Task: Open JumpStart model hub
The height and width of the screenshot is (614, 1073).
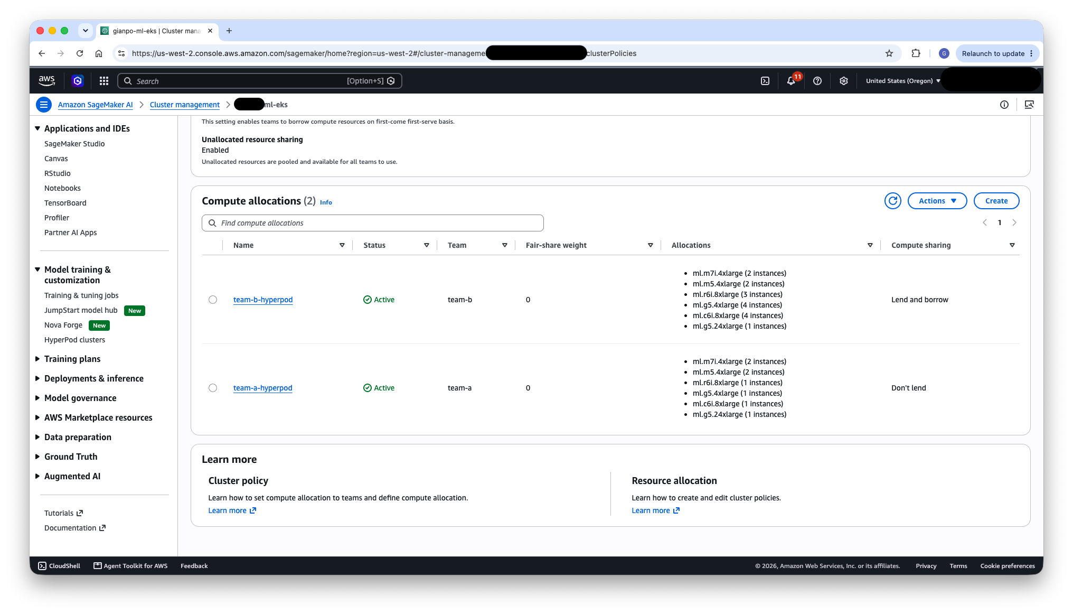Action: pyautogui.click(x=81, y=310)
